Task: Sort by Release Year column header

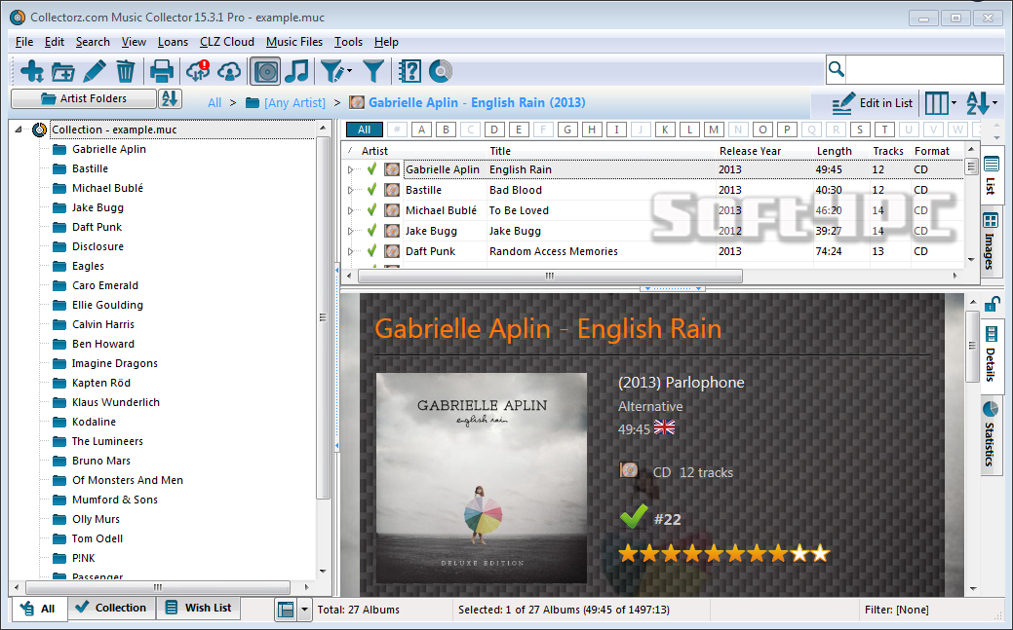Action: click(x=750, y=151)
